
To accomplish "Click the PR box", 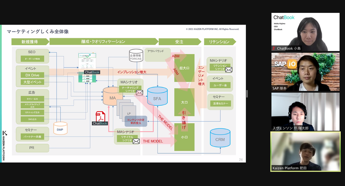I will click(x=32, y=148).
